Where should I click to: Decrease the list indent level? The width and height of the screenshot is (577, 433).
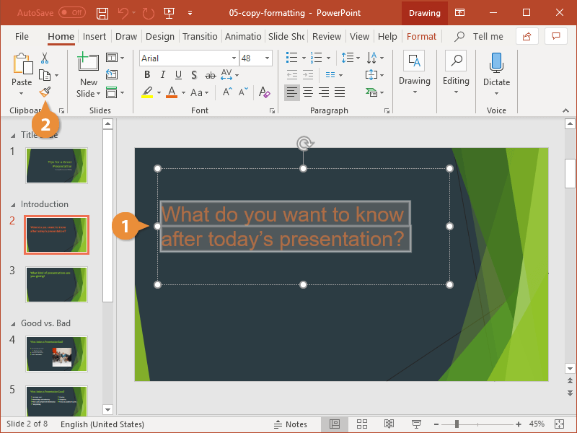pos(291,74)
